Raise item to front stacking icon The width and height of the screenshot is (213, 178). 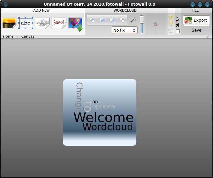point(92,20)
